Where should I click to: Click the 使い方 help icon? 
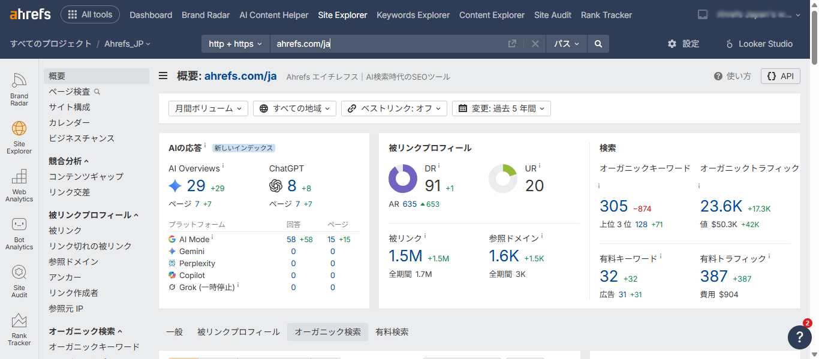click(718, 76)
